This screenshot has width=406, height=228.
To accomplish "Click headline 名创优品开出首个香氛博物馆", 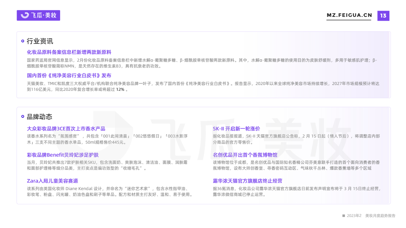I will pos(245,155).
